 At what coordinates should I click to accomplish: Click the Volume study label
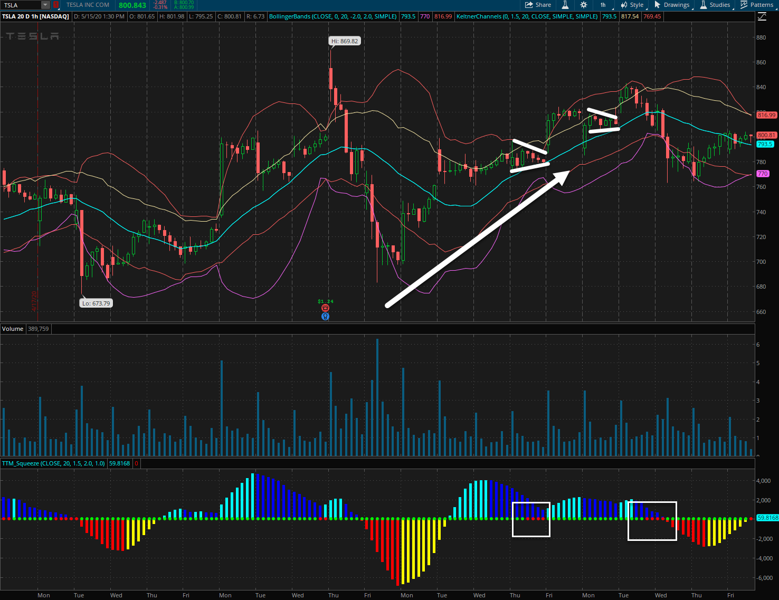(x=13, y=329)
